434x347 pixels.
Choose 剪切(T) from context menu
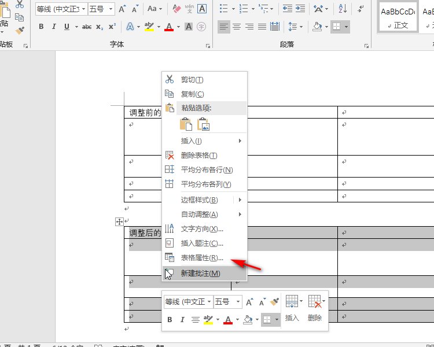[x=205, y=79]
